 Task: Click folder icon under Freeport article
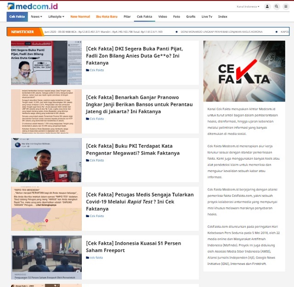pos(87,258)
